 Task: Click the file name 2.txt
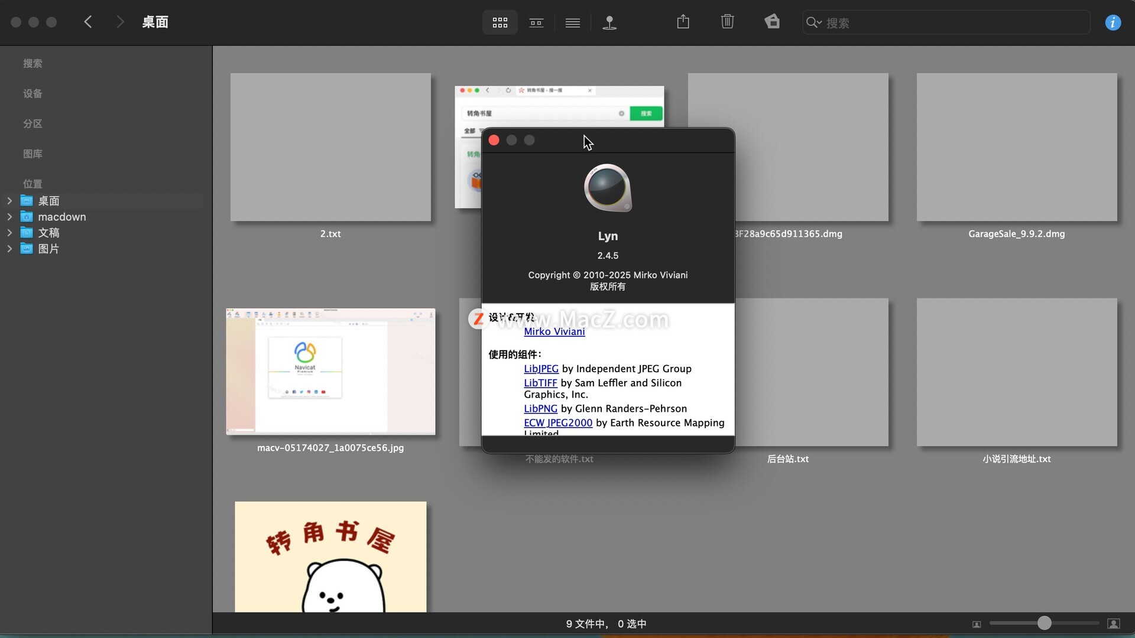click(330, 234)
